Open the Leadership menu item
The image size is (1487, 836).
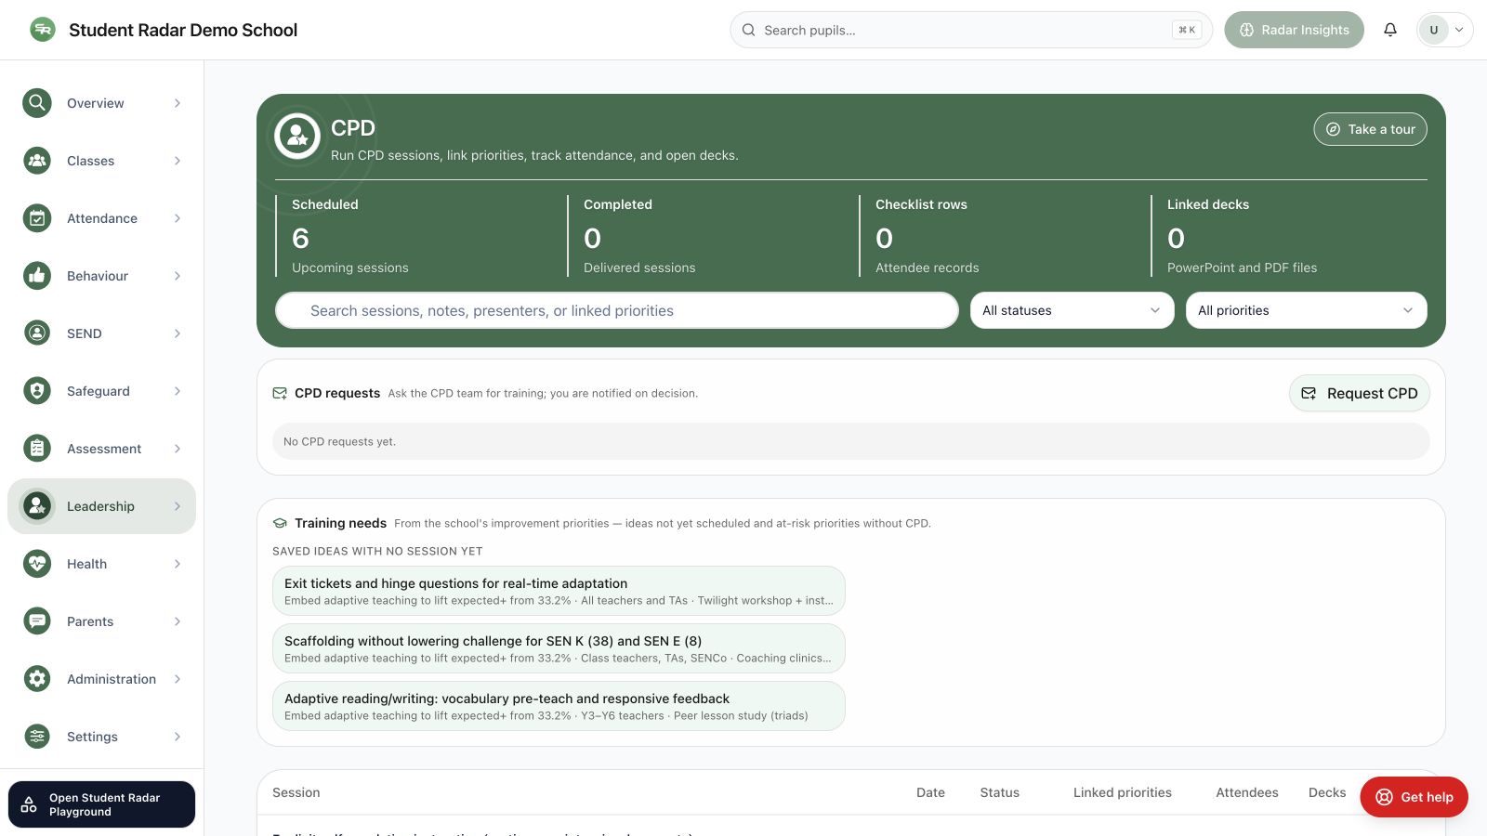pos(101,506)
